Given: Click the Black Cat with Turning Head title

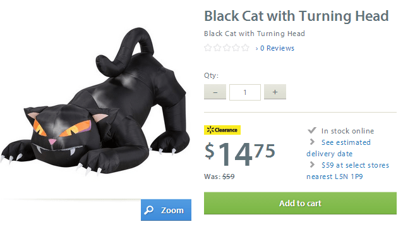Looking at the screenshot, I should pyautogui.click(x=296, y=16).
